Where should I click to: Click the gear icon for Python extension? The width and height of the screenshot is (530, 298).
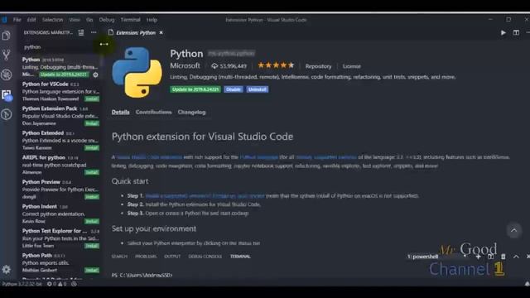pos(96,74)
